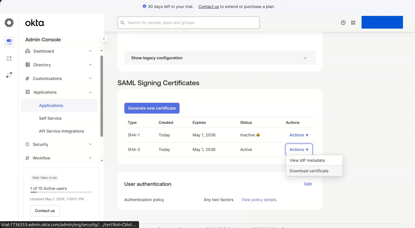This screenshot has width=415, height=228.
Task: Click the Okta sunburst logo icon
Action: click(x=9, y=23)
